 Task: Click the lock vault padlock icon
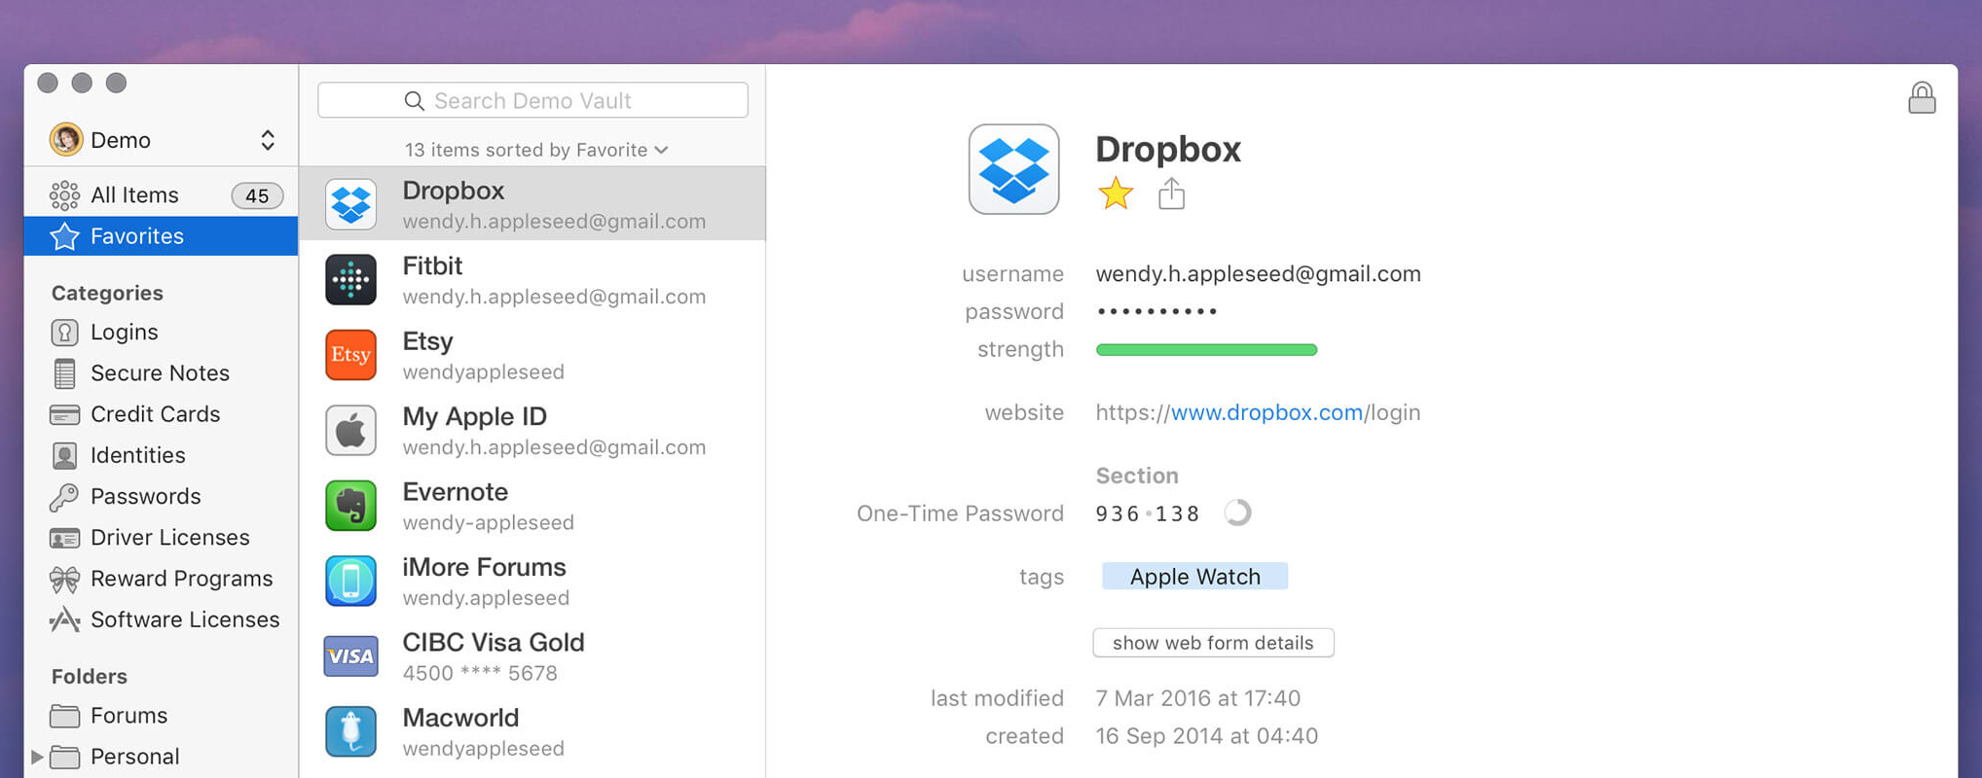(x=1922, y=98)
